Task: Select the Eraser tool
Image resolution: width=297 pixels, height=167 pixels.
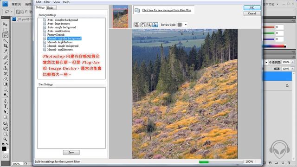Action: [x=5, y=79]
